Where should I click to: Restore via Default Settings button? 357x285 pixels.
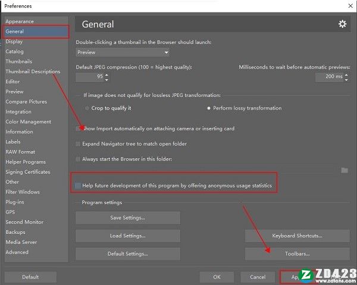coord(128,254)
